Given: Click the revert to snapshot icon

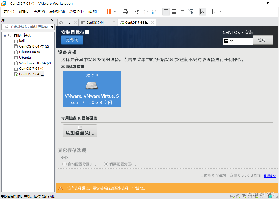Looking at the screenshot, I should 146,12.
